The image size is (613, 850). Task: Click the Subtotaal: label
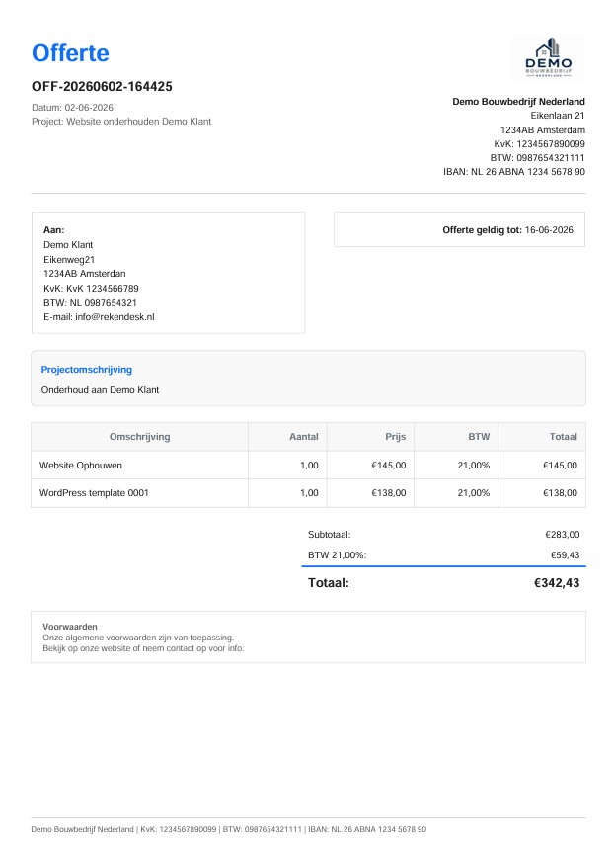pos(330,535)
